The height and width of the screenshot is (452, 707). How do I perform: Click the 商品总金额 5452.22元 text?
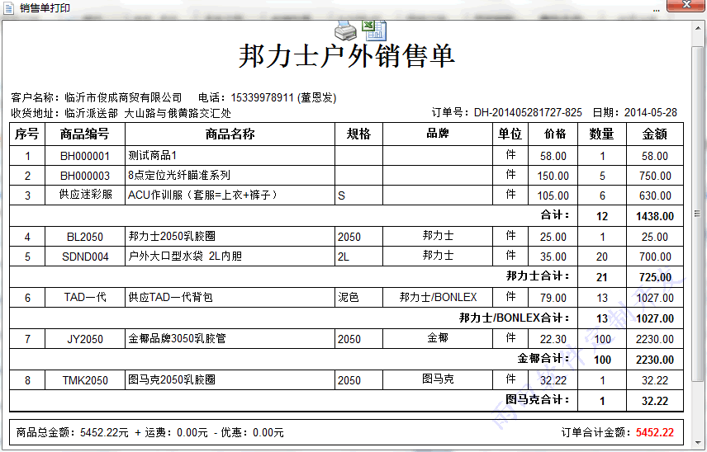pyautogui.click(x=72, y=433)
